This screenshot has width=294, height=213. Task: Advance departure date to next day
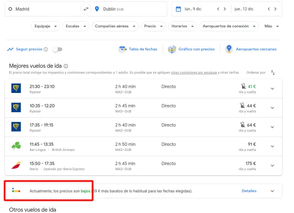point(225,9)
